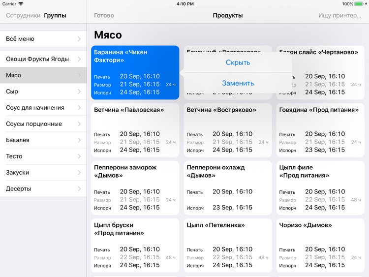This screenshot has width=369, height=277.
Task: Select the Говядина «Прод питания» card
Action: (320, 130)
